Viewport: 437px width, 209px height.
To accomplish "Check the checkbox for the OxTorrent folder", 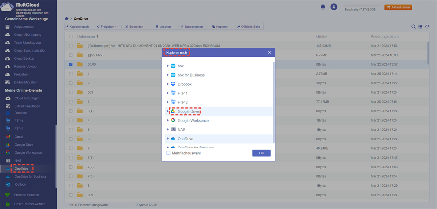I will [x=71, y=46].
